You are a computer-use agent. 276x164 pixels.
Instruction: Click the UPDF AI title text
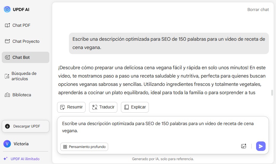(21, 10)
